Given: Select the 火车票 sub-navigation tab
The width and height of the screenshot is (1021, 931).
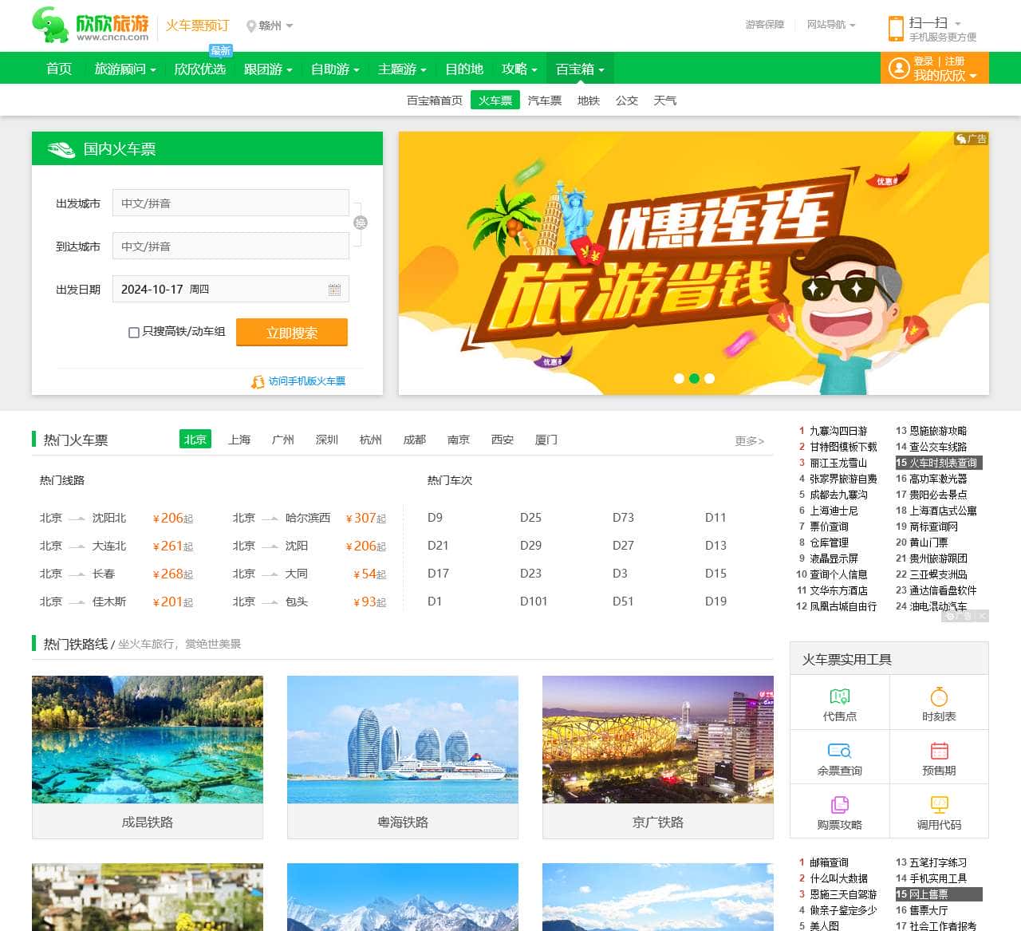Looking at the screenshot, I should tap(495, 101).
